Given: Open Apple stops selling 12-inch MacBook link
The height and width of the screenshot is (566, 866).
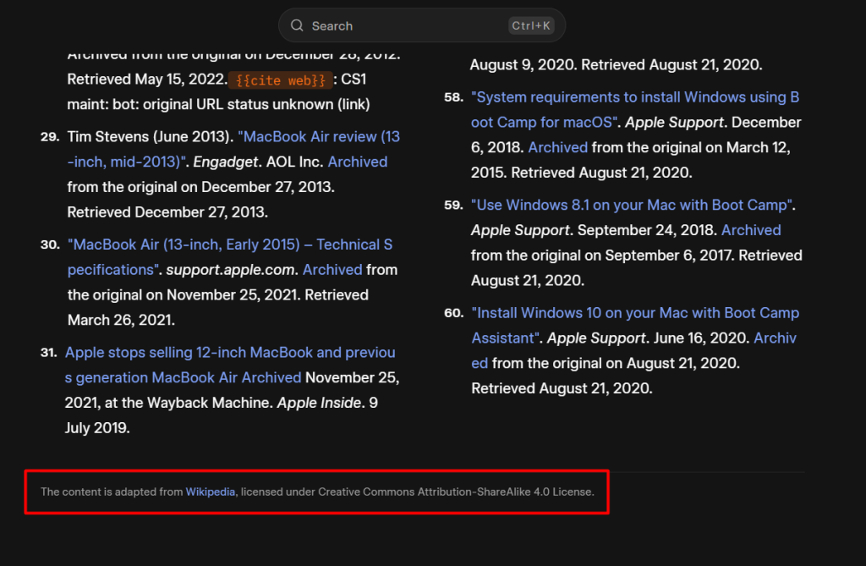Looking at the screenshot, I should [230, 352].
